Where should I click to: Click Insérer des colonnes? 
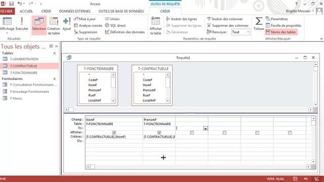(225, 19)
